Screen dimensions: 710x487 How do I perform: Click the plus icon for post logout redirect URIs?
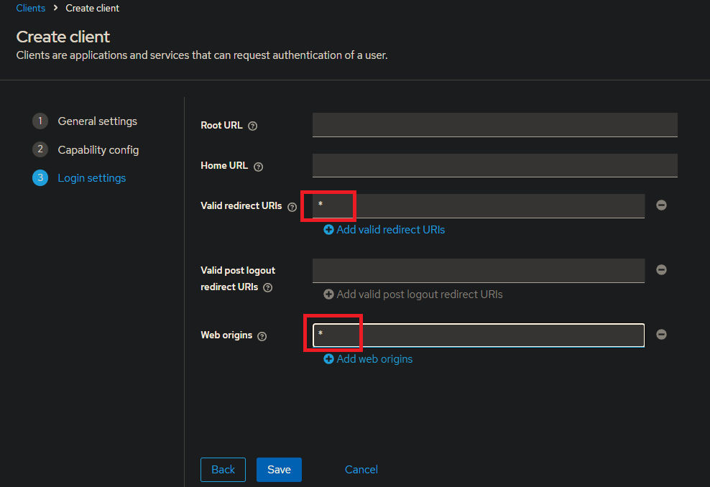(x=328, y=294)
